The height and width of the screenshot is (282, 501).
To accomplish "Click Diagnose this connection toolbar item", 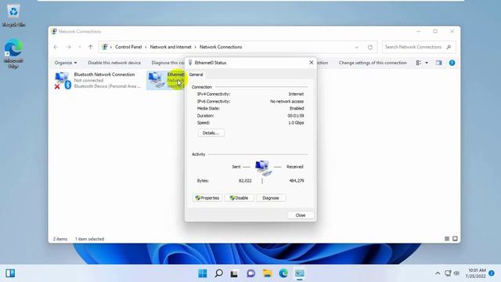I will coord(168,63).
